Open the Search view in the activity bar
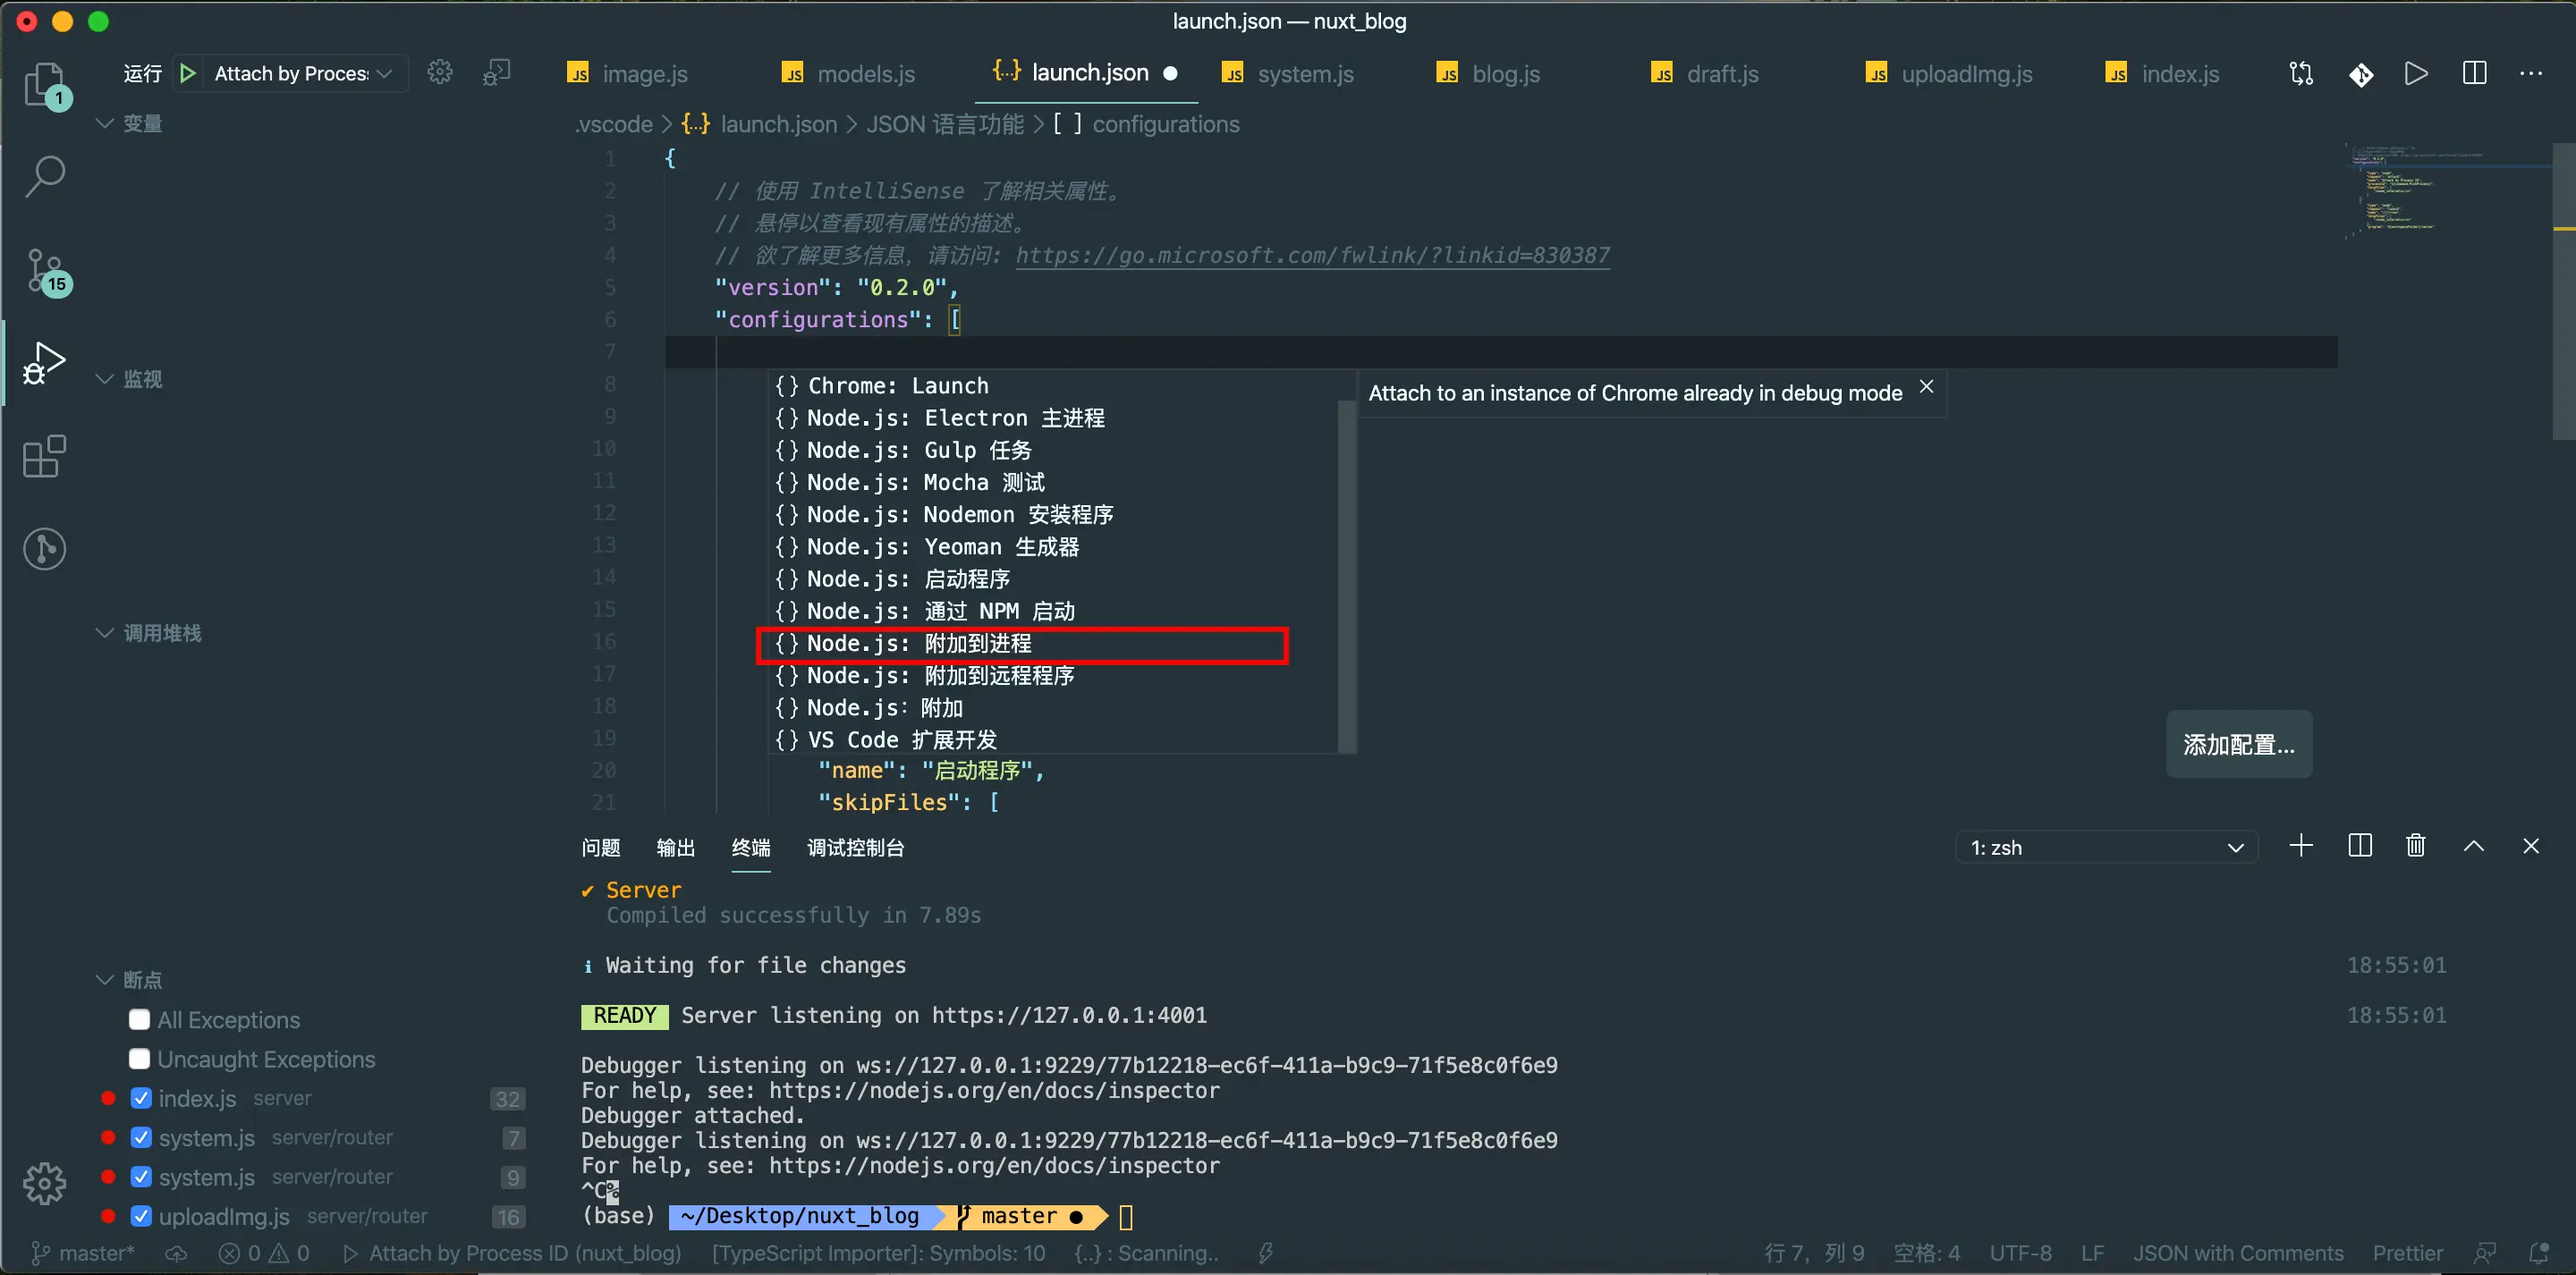The image size is (2576, 1275). point(44,176)
